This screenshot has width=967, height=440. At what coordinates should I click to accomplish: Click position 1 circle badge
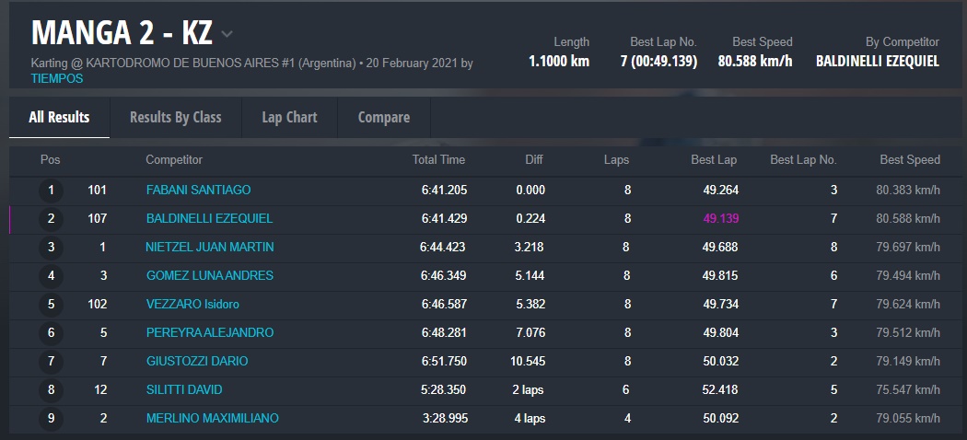point(51,191)
